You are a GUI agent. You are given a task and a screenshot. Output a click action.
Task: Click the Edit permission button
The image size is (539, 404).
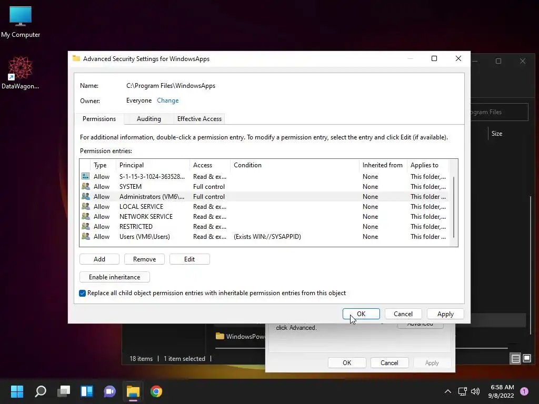(189, 259)
